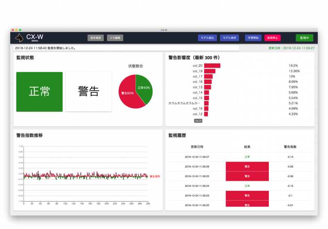The image size is (328, 229).
Task: Click the 監視状態 panel title
Action: tap(25, 58)
